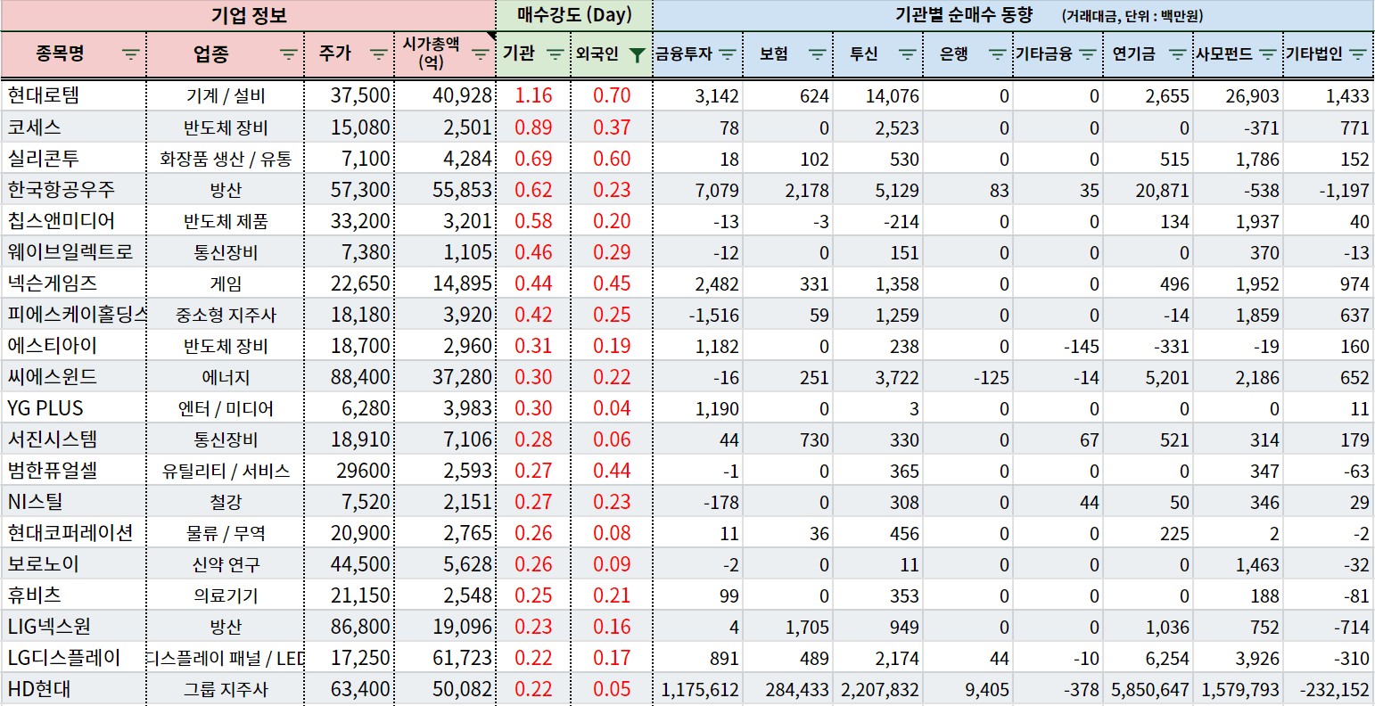Open the 기타법인 column filter dropdown
The height and width of the screenshot is (706, 1375).
tap(1357, 54)
